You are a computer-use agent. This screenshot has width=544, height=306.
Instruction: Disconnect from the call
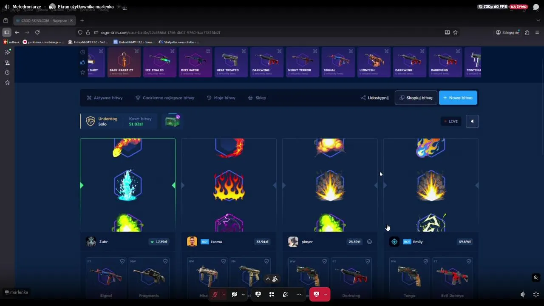[x=316, y=294]
